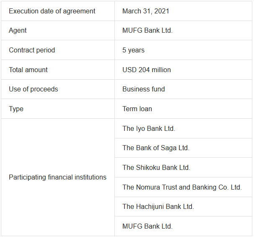This screenshot has width=254, height=237.
Task: Select 'The Hachijuni Bank Ltd.' entry
Action: [158, 206]
